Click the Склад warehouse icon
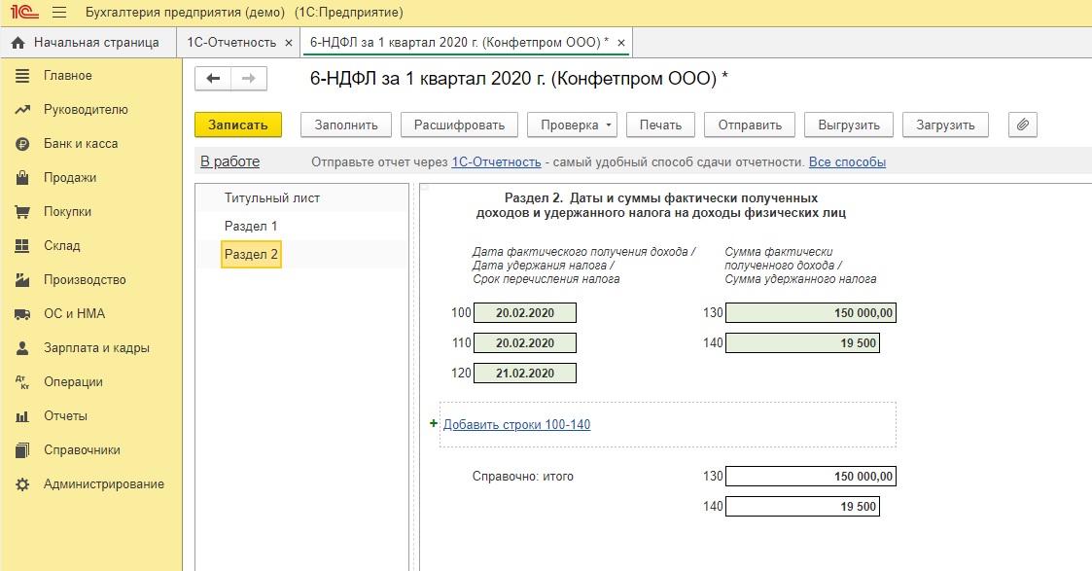1092x571 pixels. coord(22,246)
